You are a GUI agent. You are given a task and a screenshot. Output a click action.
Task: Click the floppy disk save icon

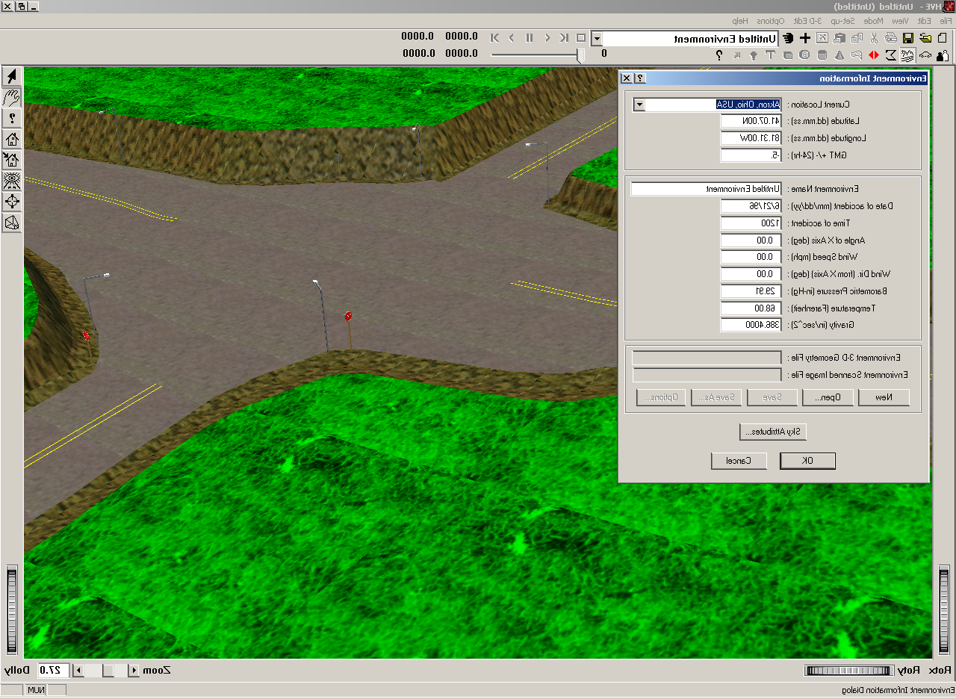click(x=908, y=38)
